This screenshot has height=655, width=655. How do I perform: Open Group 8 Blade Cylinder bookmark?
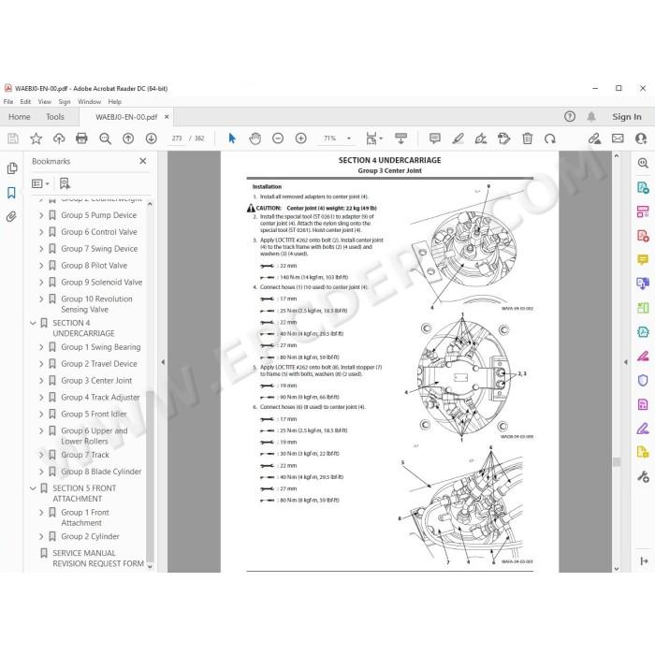[101, 472]
